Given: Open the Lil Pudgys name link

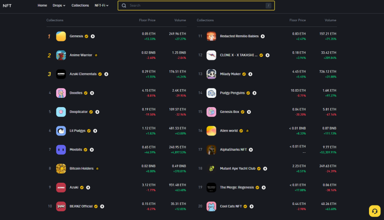Looking at the screenshot, I should (x=78, y=130).
